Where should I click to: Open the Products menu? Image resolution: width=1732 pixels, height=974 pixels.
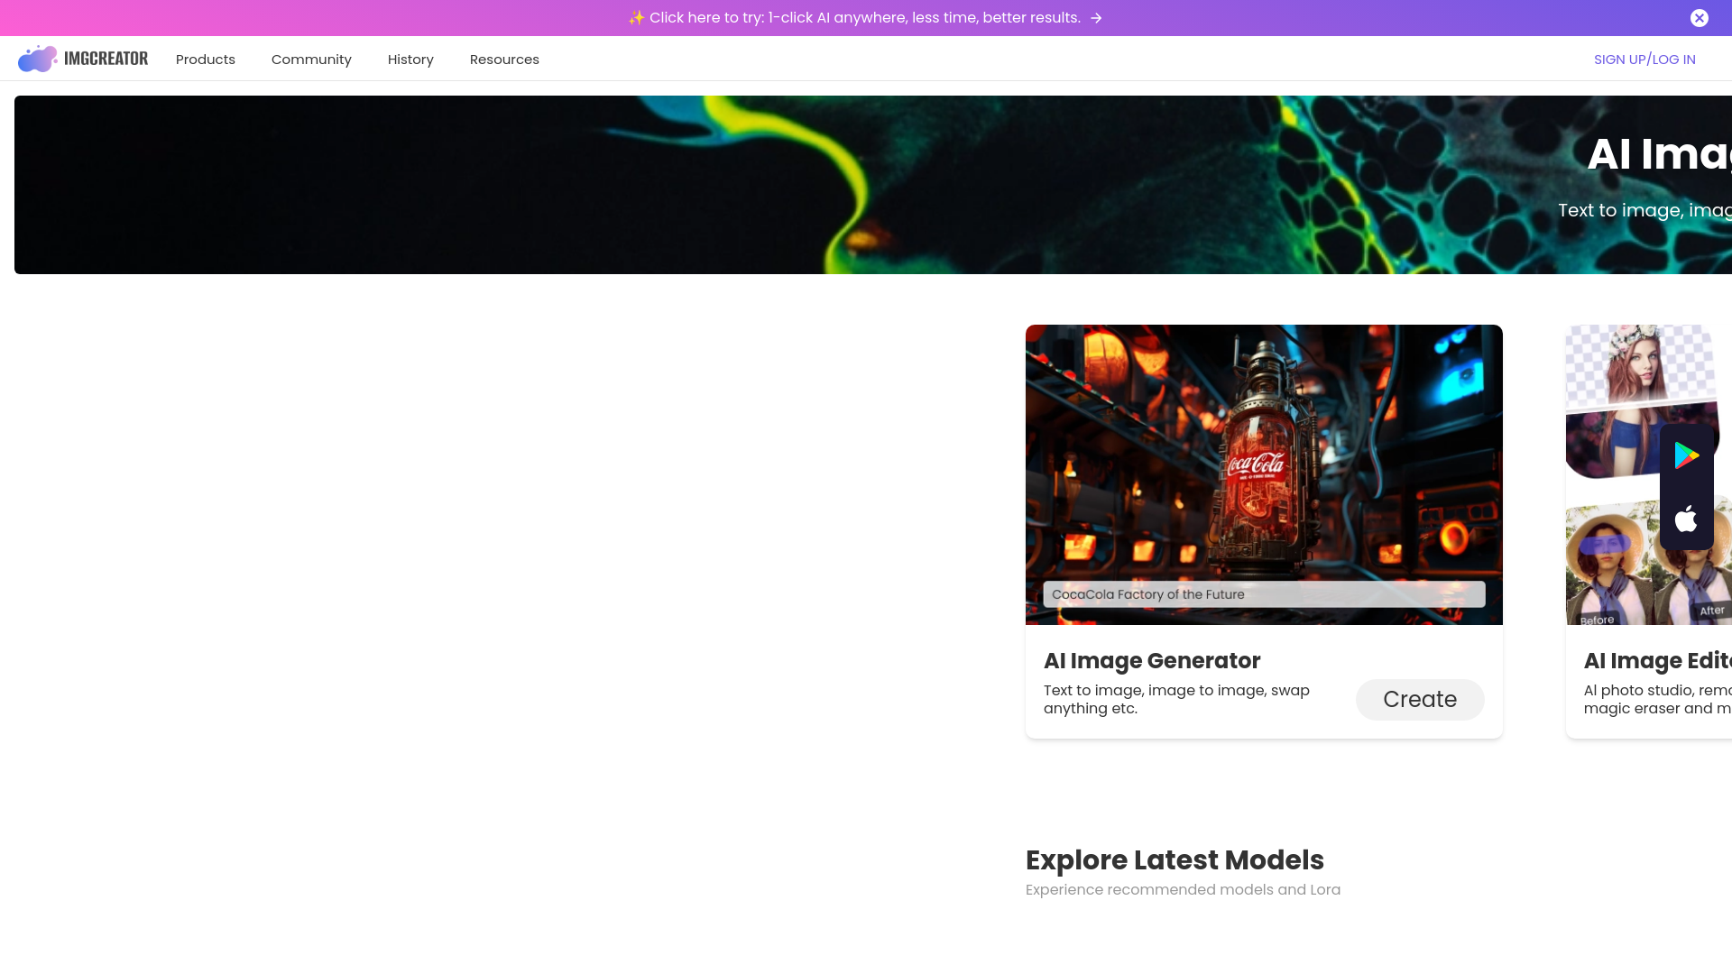pos(205,59)
